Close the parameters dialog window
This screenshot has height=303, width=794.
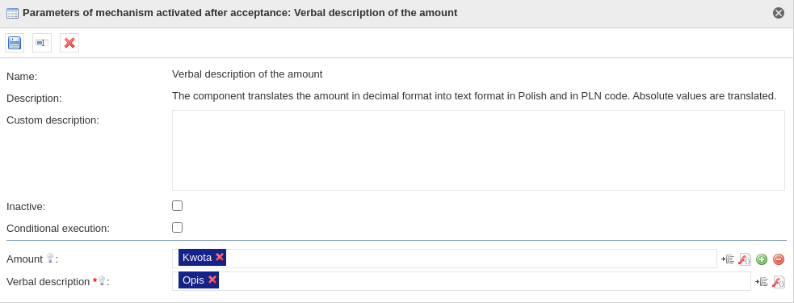tap(779, 13)
